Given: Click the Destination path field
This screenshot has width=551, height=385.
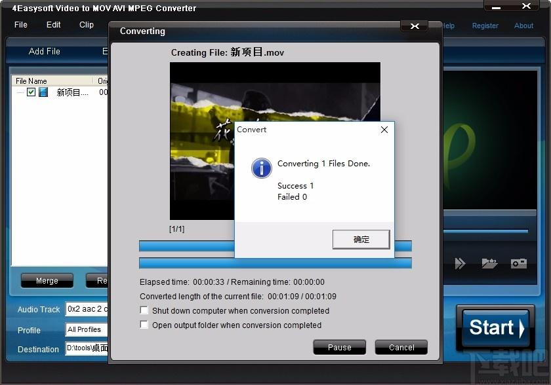Looking at the screenshot, I should [87, 348].
